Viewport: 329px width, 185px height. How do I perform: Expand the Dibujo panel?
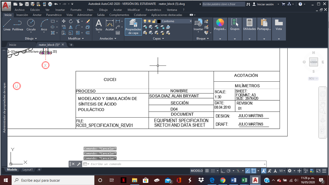pos(31,39)
